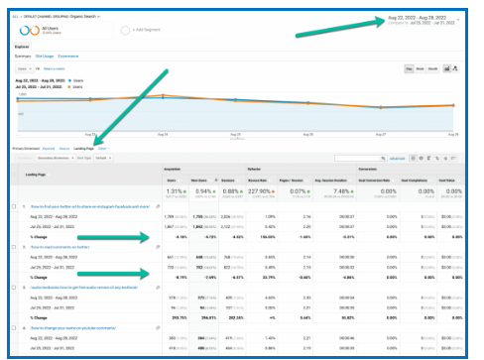Switch to the Ecommerce metric group
The image size is (484, 360).
pyautogui.click(x=68, y=57)
